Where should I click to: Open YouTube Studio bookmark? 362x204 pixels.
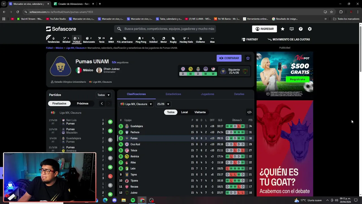click(x=55, y=19)
